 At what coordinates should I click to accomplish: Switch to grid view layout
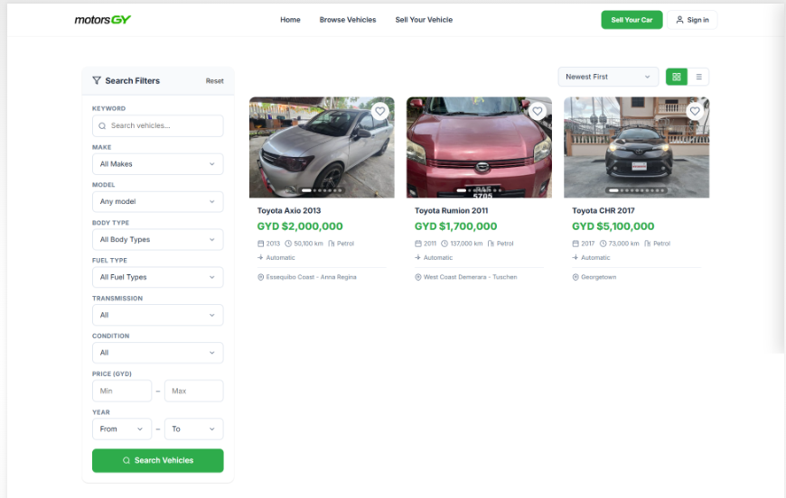click(676, 77)
